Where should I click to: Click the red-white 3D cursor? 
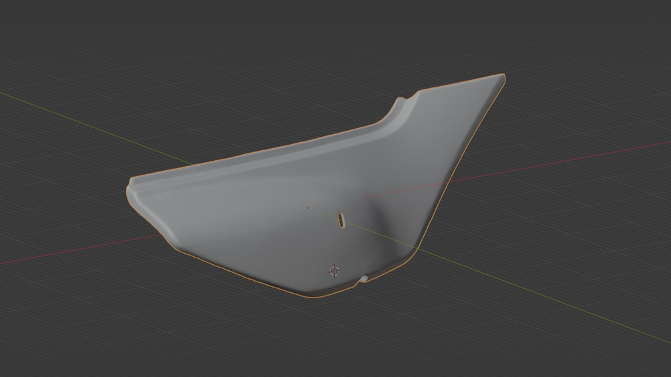click(334, 271)
